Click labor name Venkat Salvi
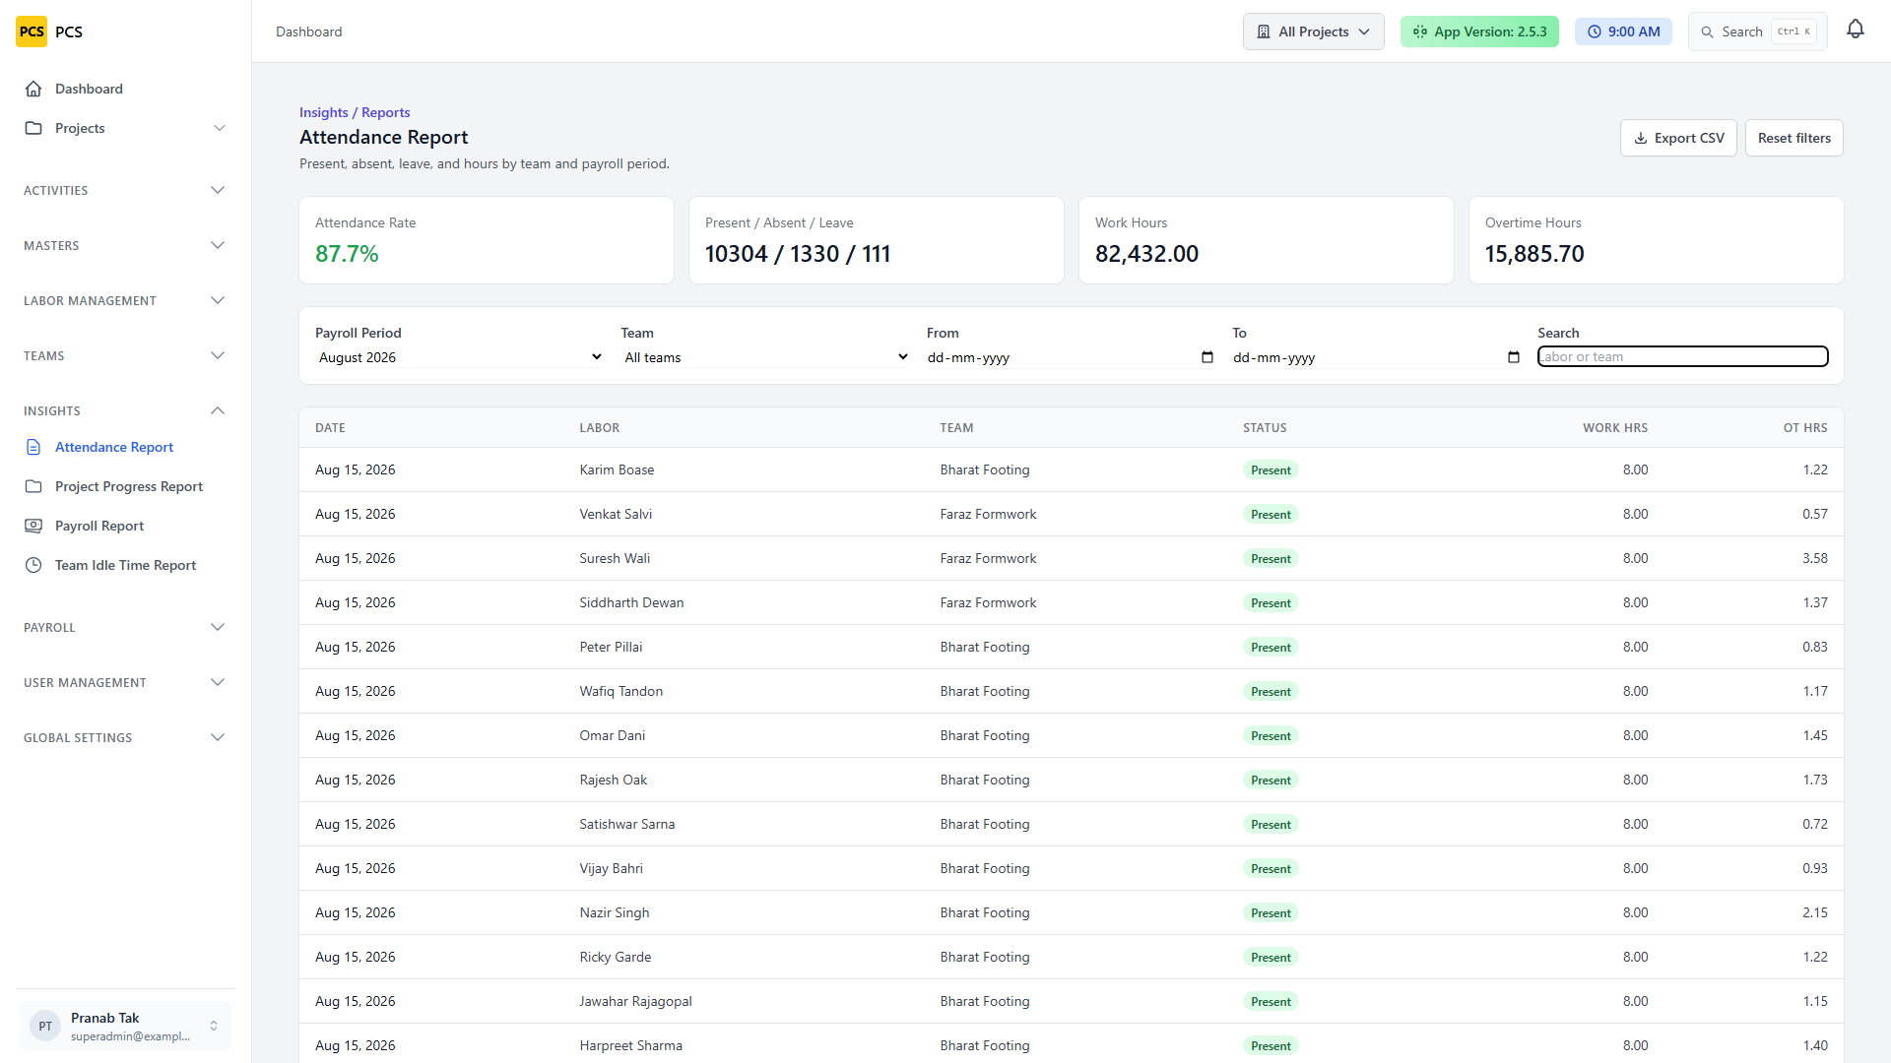 [616, 514]
